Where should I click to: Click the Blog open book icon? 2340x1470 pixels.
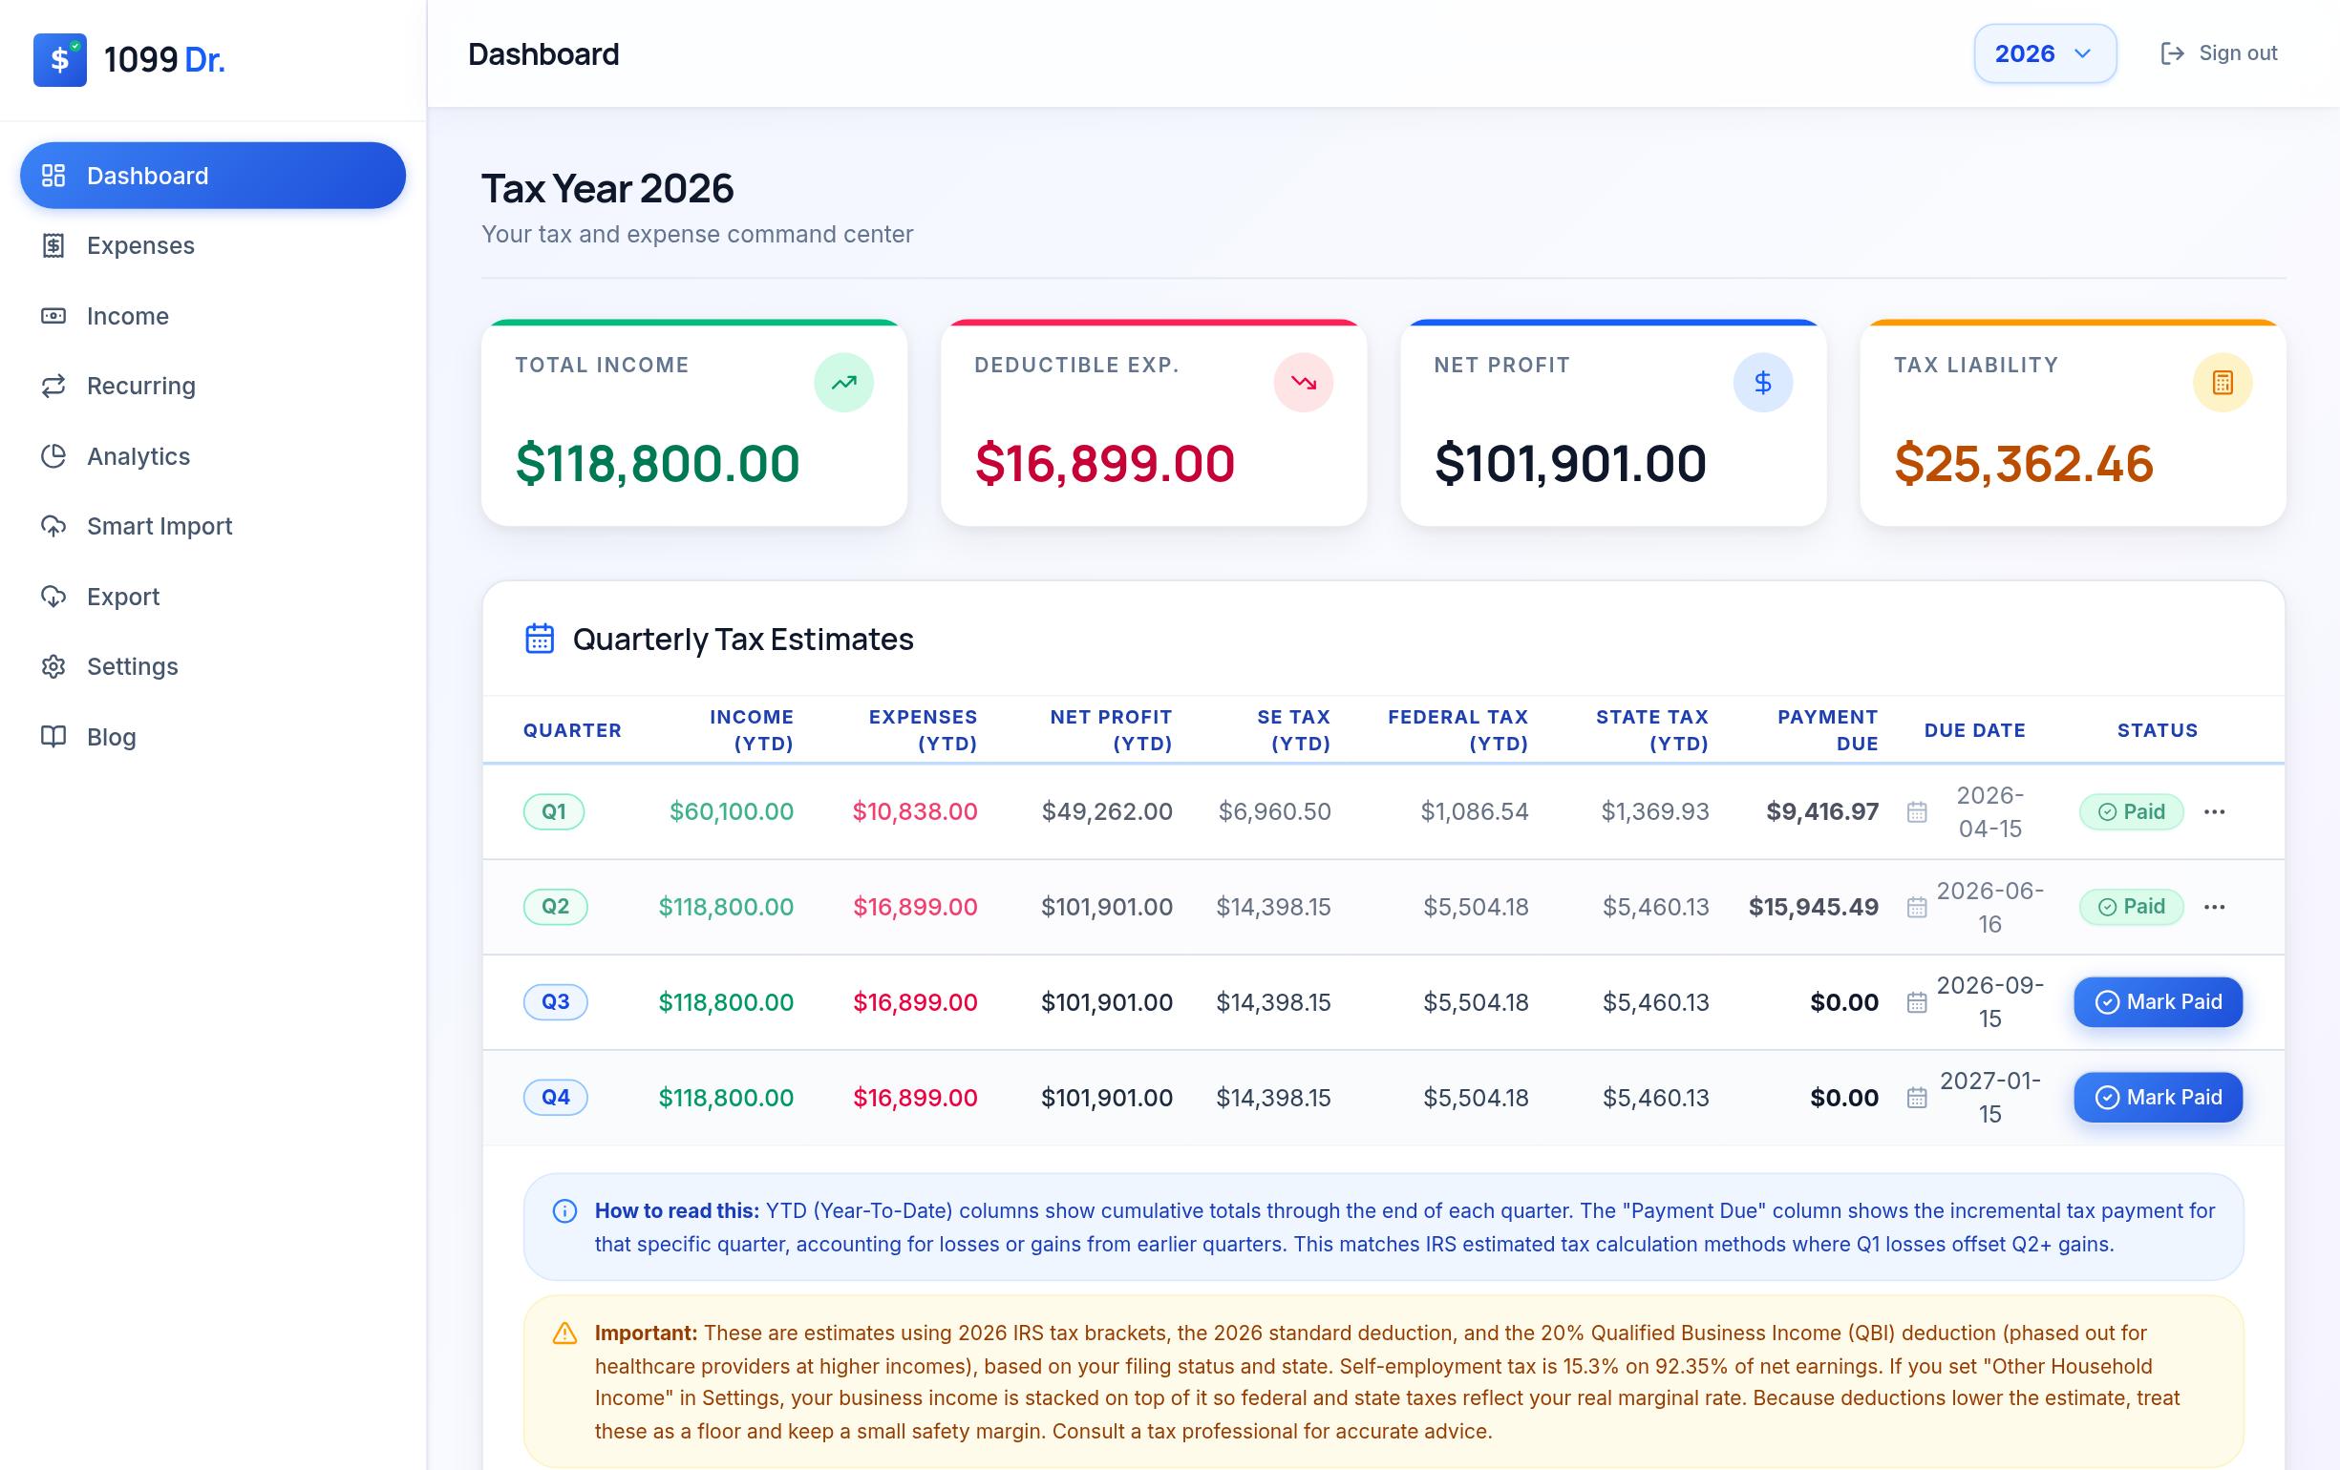coord(53,736)
